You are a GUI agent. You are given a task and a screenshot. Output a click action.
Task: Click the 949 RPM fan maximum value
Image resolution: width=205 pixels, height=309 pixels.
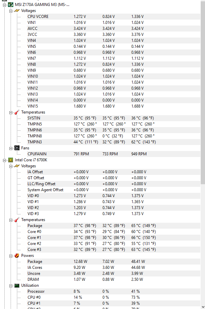click(x=139, y=154)
